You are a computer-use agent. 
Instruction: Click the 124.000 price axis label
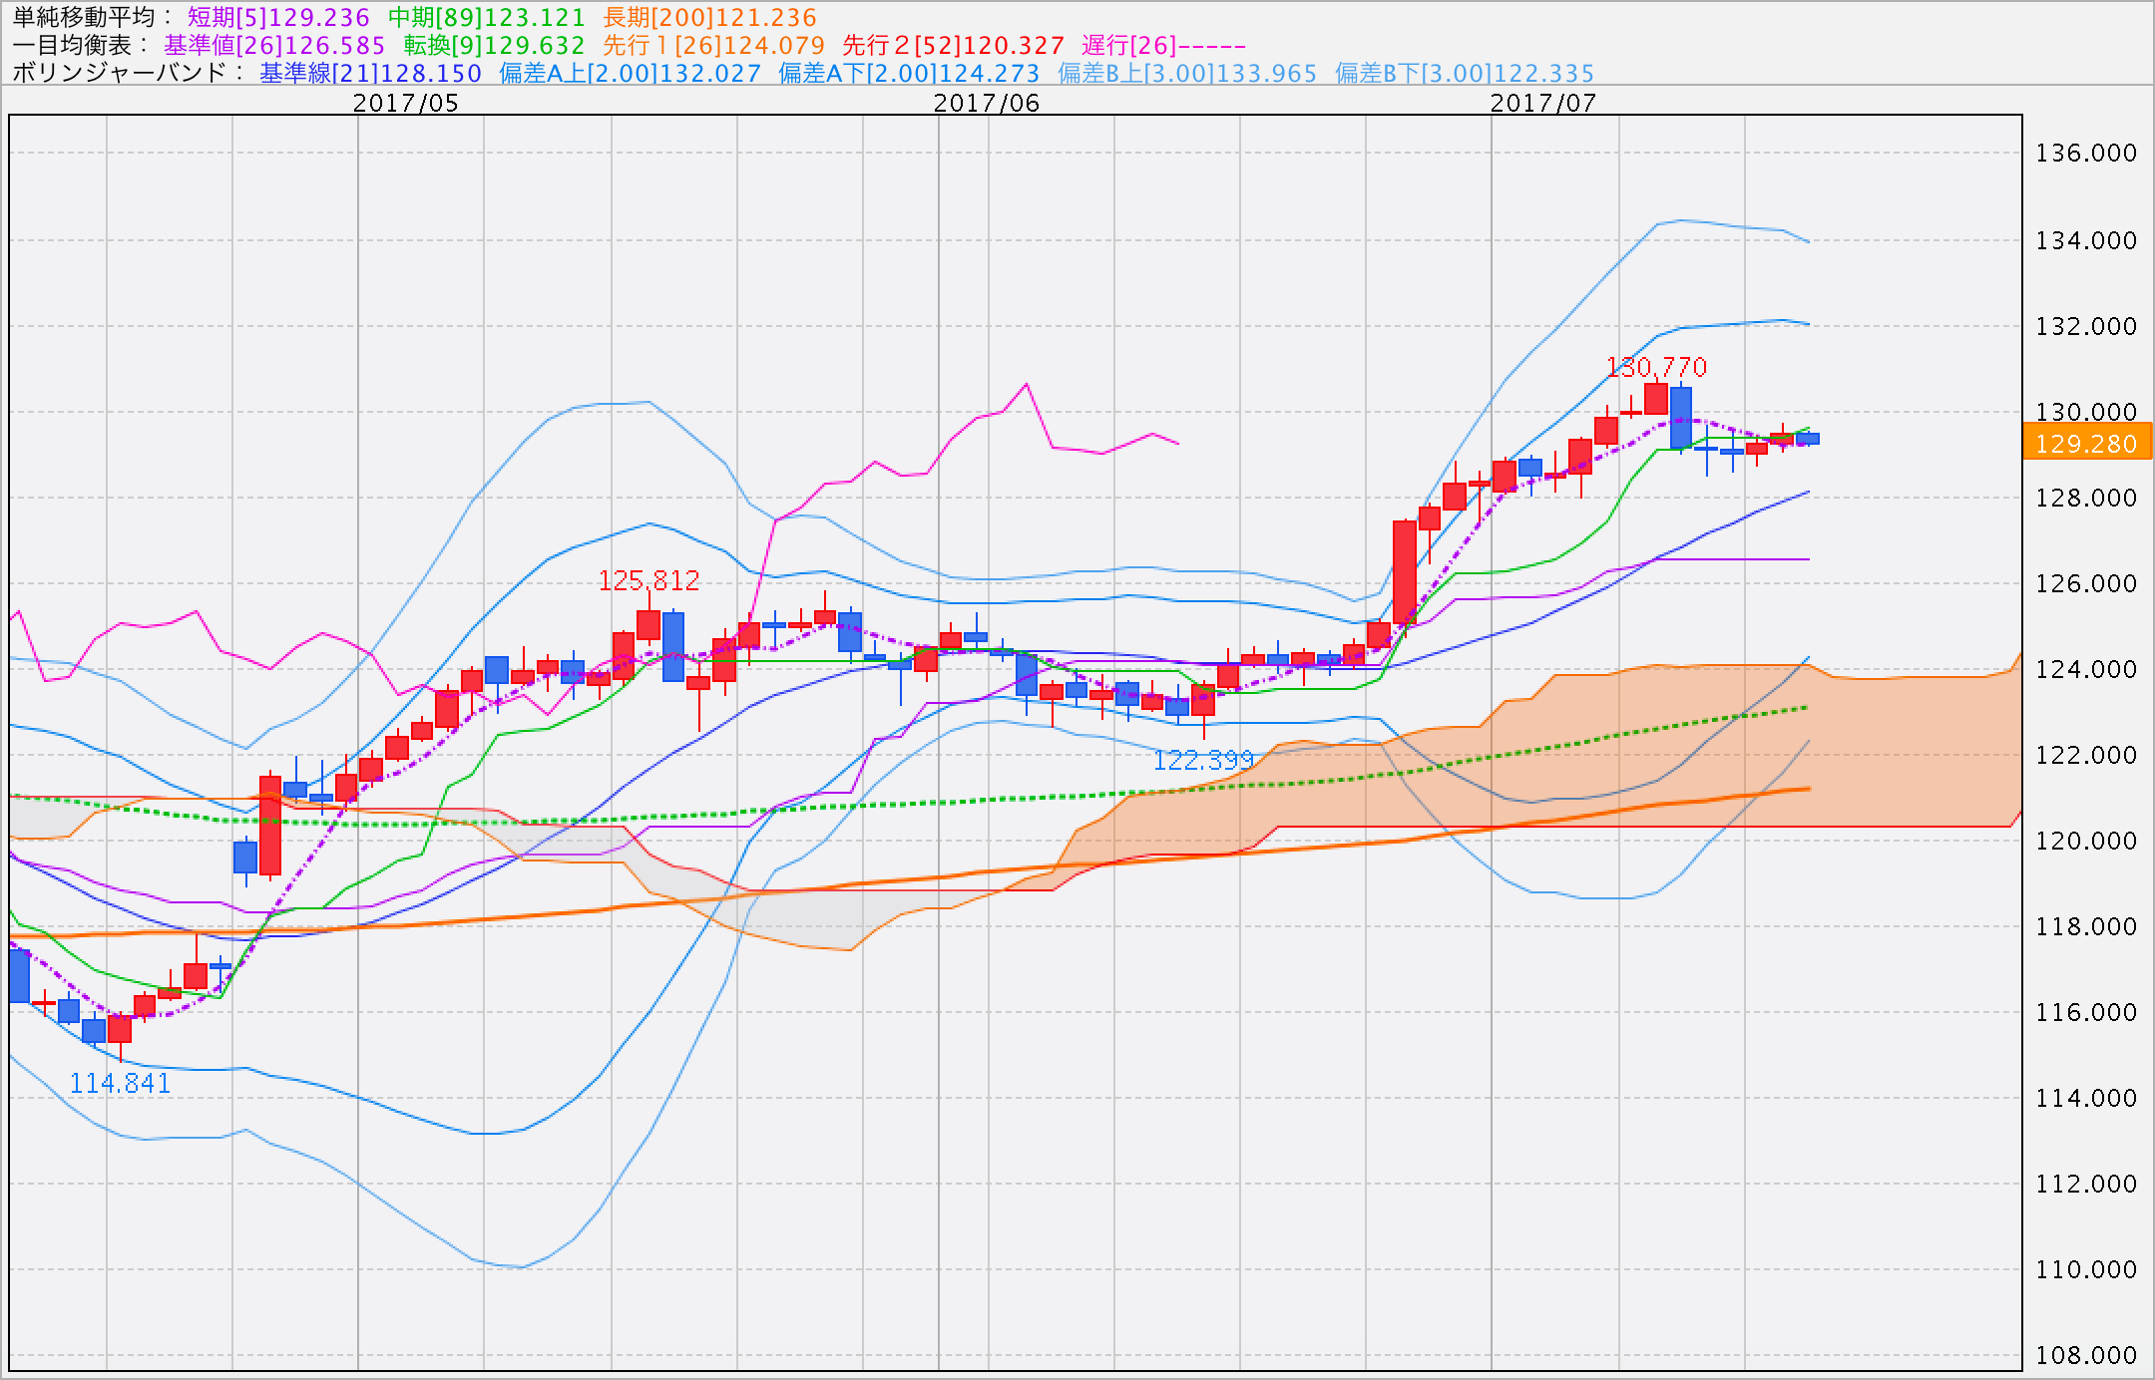click(x=2087, y=669)
